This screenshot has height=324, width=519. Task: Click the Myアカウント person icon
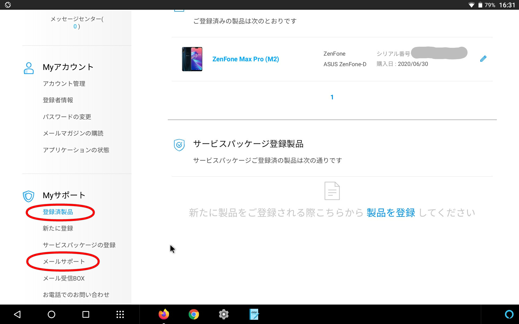pos(29,68)
